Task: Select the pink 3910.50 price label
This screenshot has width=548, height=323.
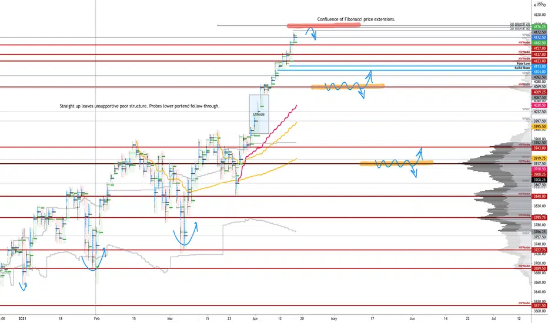Action: pos(539,169)
